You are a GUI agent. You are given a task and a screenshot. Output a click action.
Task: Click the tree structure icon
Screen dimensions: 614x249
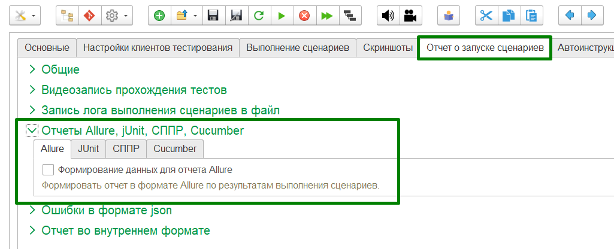click(x=67, y=16)
